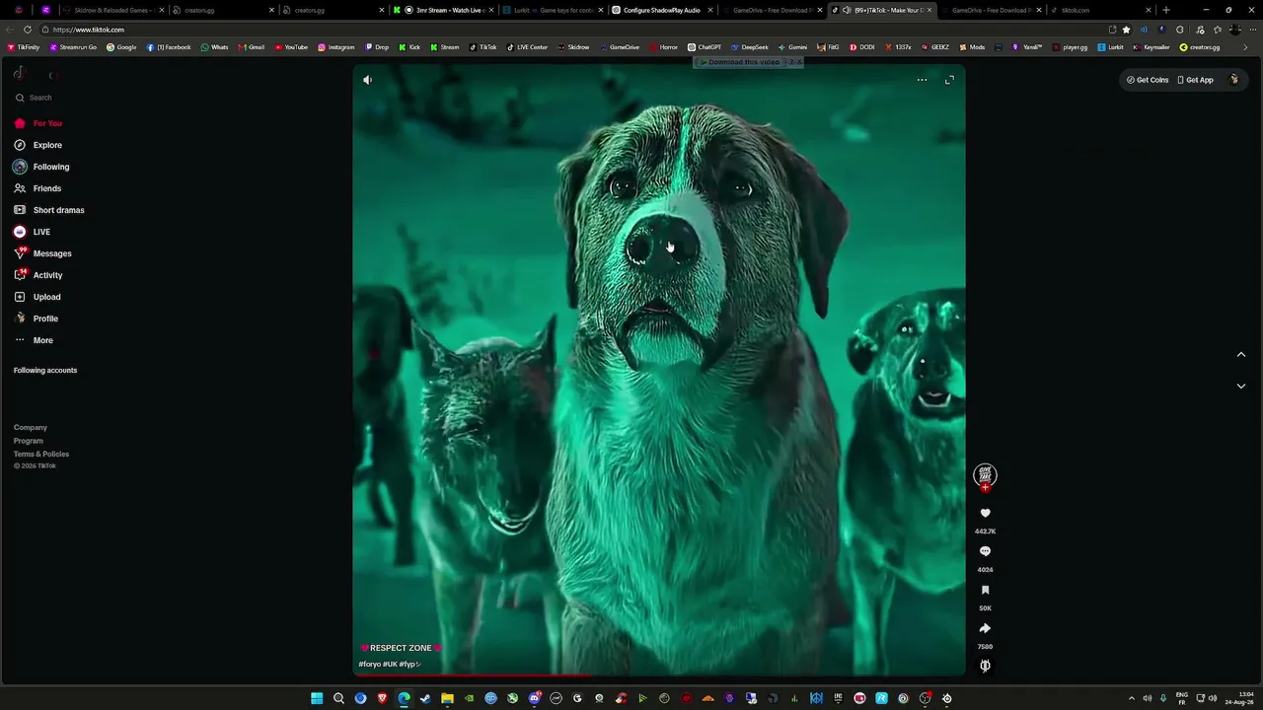Open Profile from the sidebar
The height and width of the screenshot is (710, 1263).
tap(37, 319)
